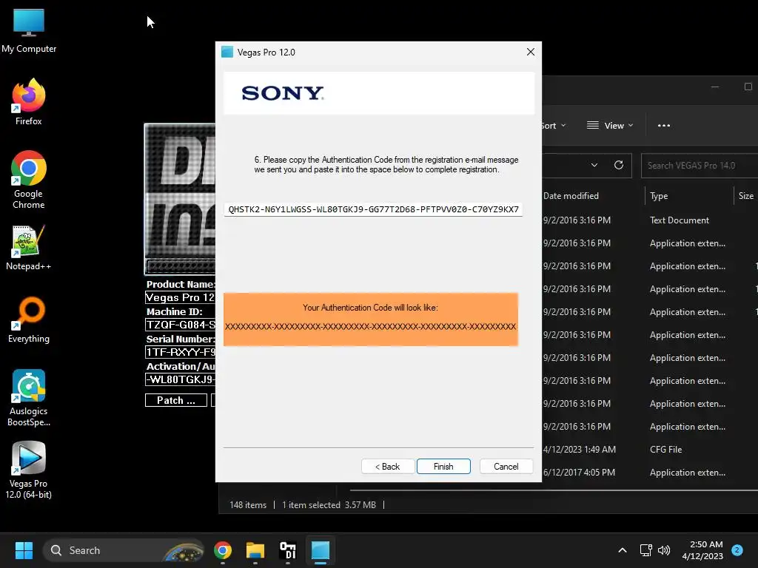This screenshot has height=568, width=758.
Task: Click the keygen Machine ID field
Action: pos(181,325)
